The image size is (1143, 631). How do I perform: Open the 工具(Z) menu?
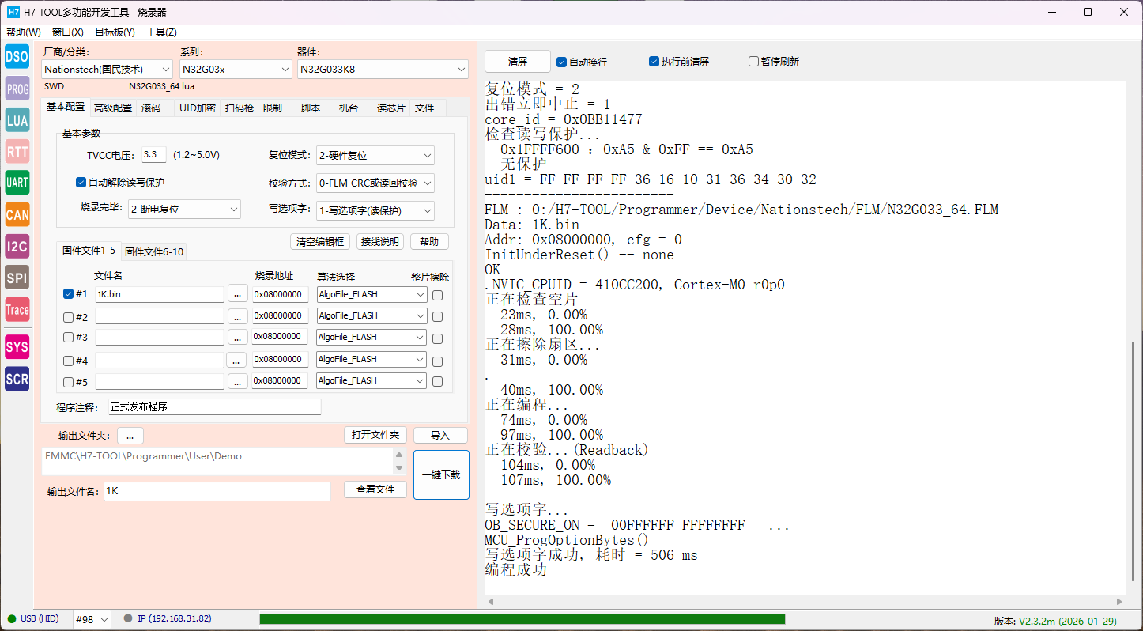coord(161,32)
